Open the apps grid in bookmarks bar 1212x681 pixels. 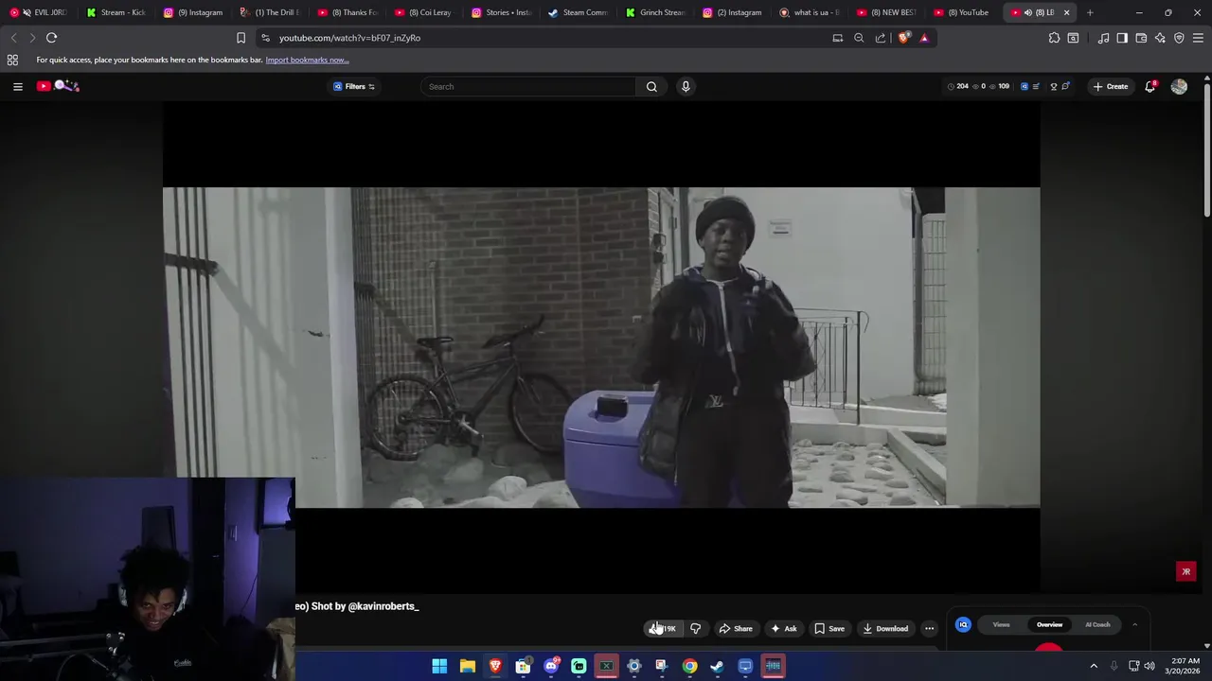tap(12, 60)
